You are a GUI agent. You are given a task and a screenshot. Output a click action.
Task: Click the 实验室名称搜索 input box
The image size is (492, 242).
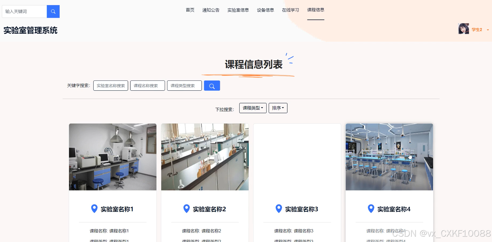[111, 86]
